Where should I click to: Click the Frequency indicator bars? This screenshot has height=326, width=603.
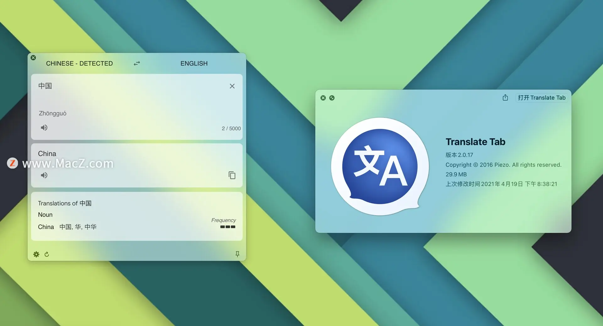228,227
